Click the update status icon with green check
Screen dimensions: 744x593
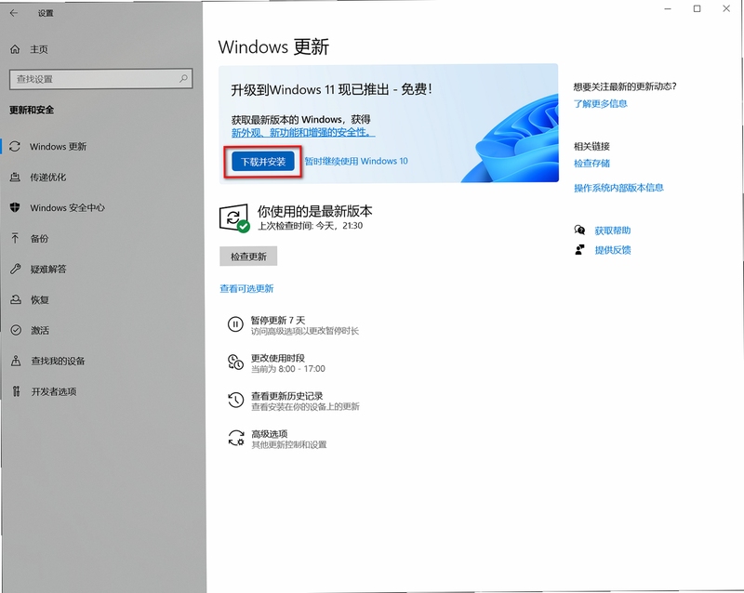coord(234,218)
